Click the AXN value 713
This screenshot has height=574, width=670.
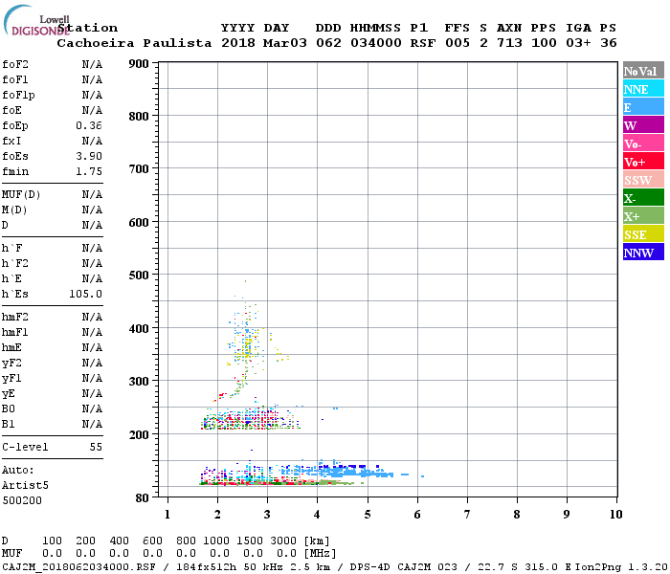tap(509, 43)
